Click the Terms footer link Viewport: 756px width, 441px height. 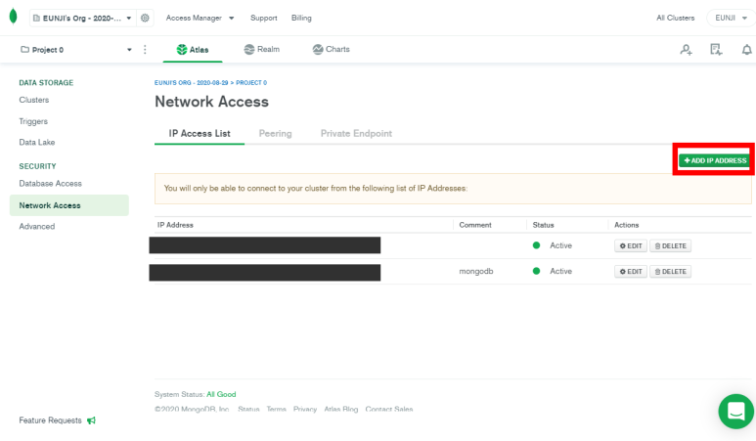pos(276,409)
